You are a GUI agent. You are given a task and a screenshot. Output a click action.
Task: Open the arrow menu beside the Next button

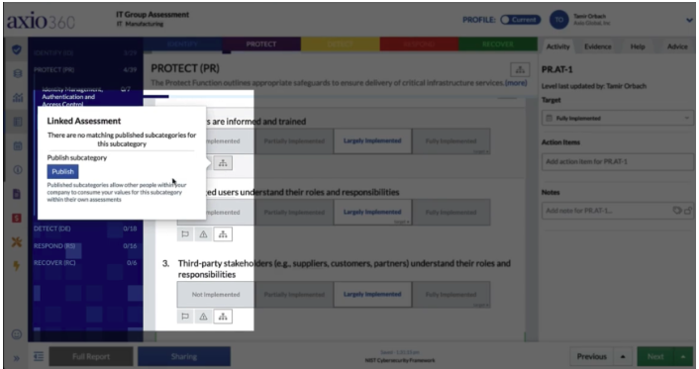coord(682,356)
